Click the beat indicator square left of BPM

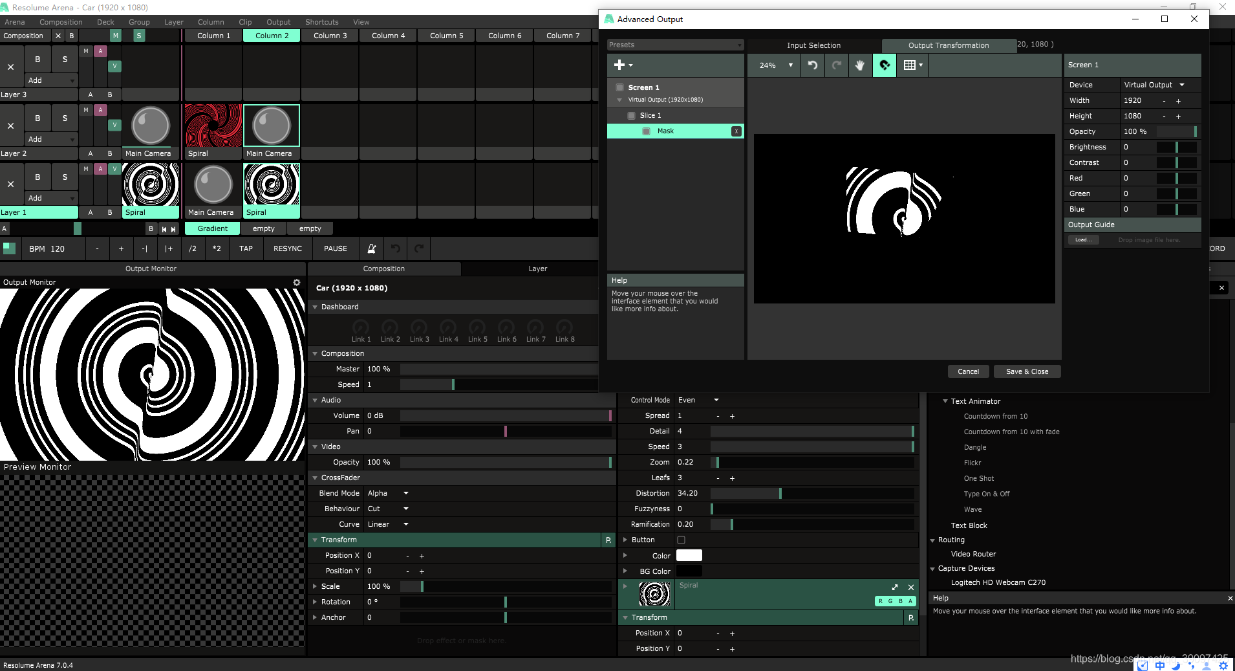tap(9, 248)
